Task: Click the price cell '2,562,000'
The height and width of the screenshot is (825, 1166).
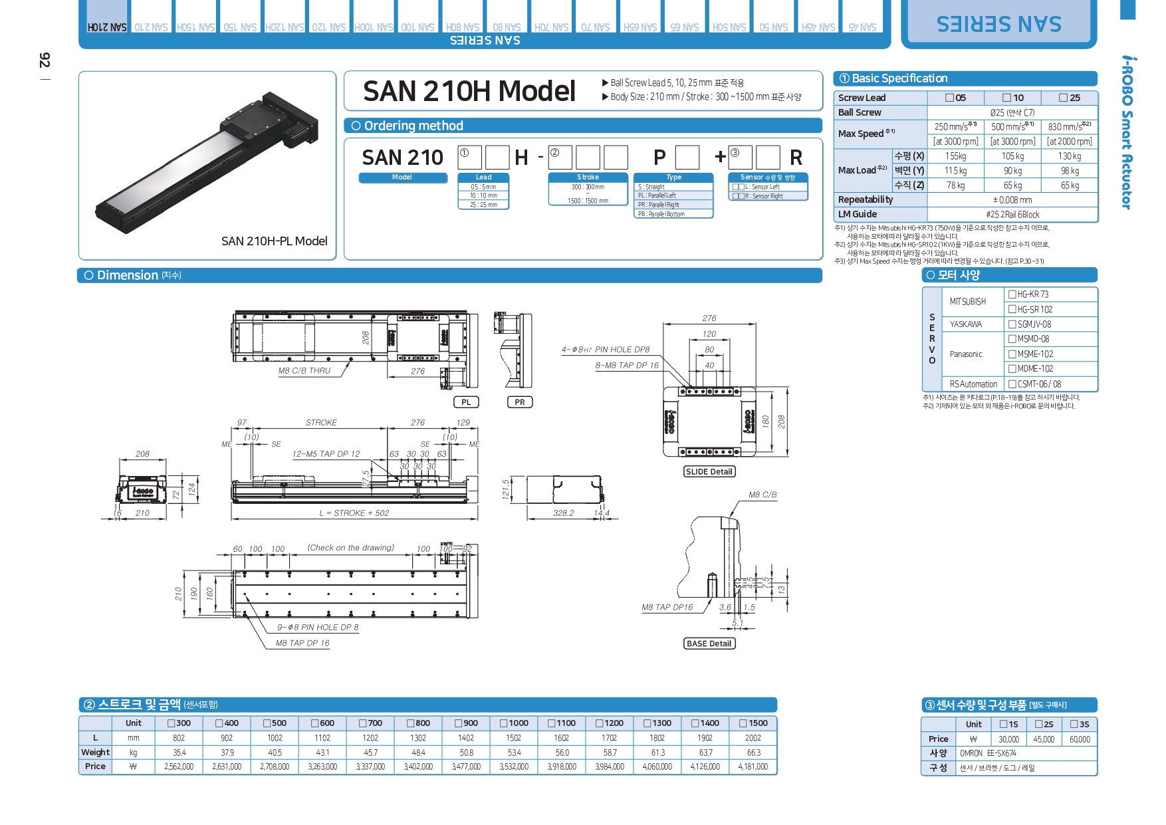Action: 179,766
